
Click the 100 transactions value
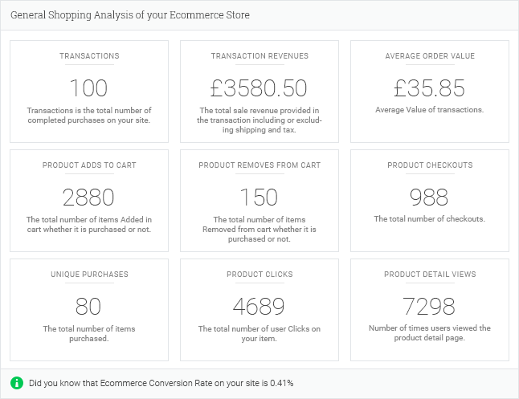[x=89, y=87]
